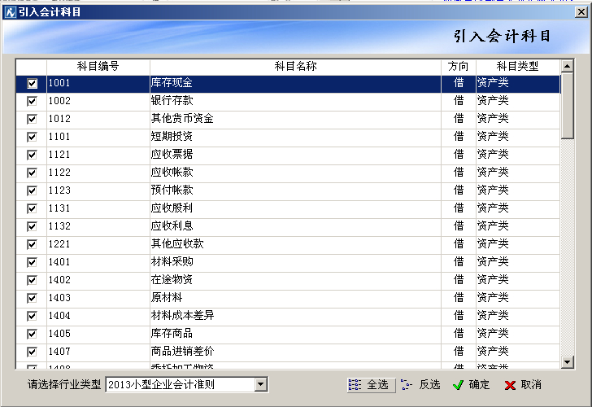Toggle the checkbox for 1407 商品进销差价
This screenshot has height=407, width=592.
(32, 352)
